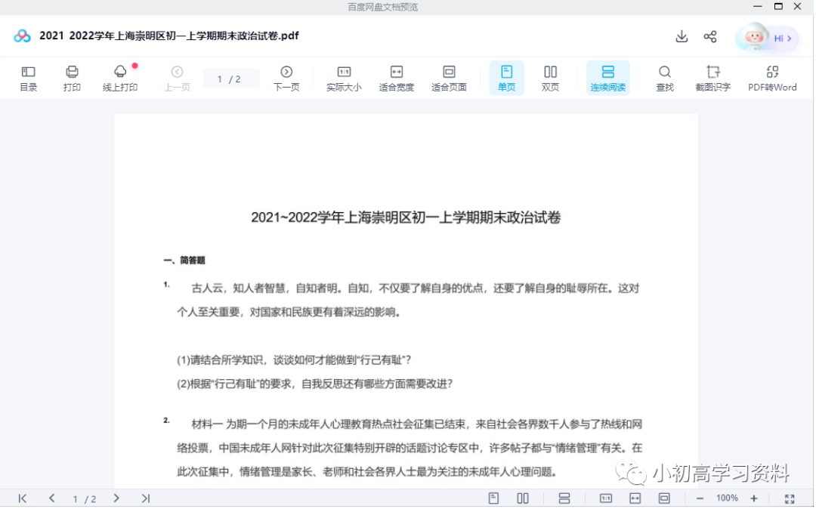Toggle continuous scroll icon in bottom bar
Viewport: 816px width, 509px height.
pyautogui.click(x=564, y=498)
